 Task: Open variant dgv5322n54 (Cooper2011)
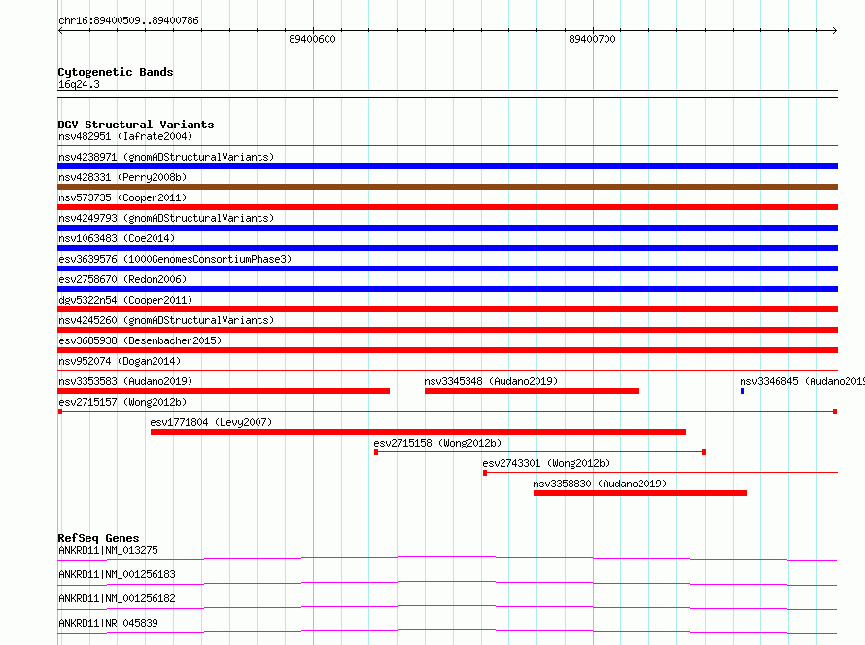tap(125, 300)
